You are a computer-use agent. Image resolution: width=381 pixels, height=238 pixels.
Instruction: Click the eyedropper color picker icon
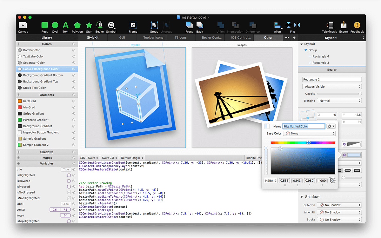pyautogui.click(x=332, y=181)
